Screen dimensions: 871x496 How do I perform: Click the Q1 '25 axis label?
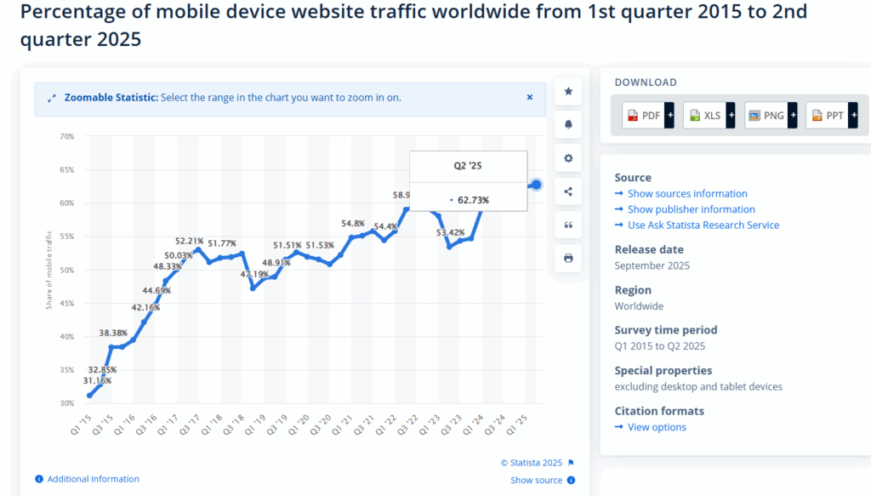pos(516,425)
